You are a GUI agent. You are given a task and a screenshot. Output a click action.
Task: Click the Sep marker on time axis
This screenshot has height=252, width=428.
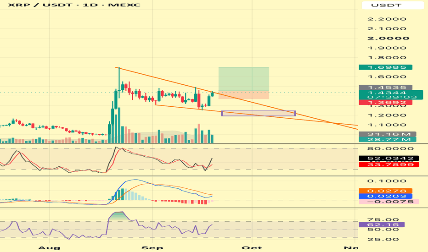pos(152,247)
